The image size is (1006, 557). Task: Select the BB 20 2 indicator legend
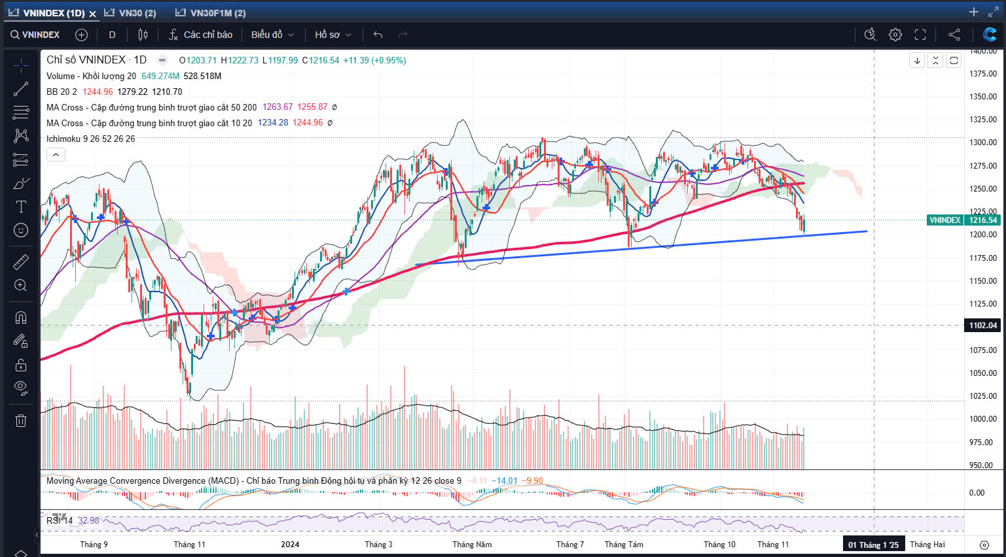click(62, 92)
